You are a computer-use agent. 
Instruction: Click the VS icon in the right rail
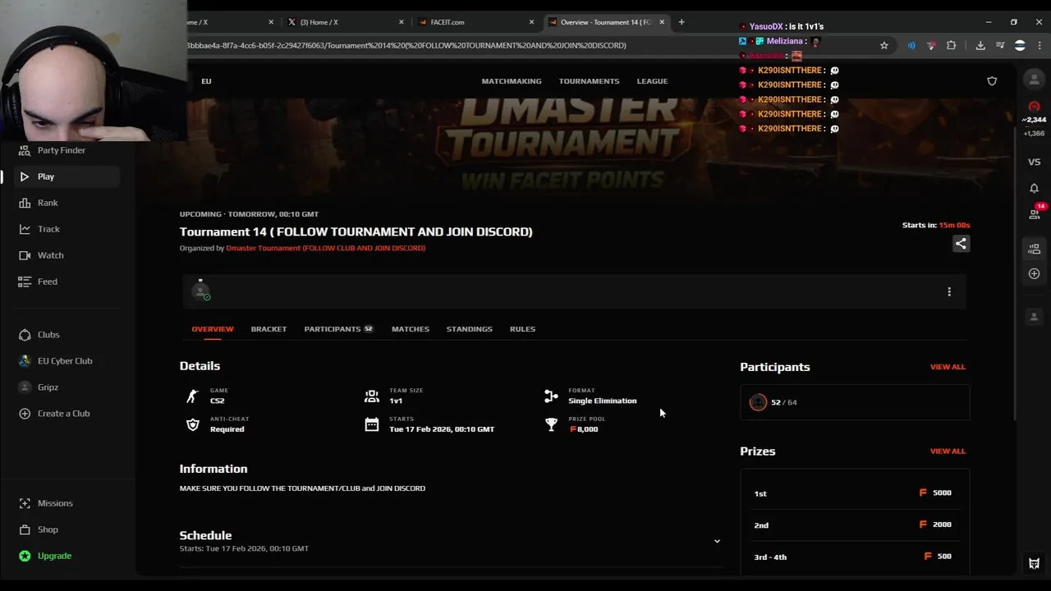(x=1034, y=162)
